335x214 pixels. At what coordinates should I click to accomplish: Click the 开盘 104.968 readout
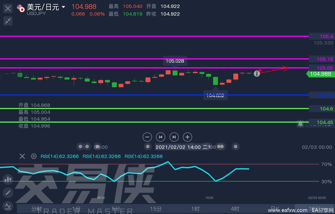click(x=34, y=105)
